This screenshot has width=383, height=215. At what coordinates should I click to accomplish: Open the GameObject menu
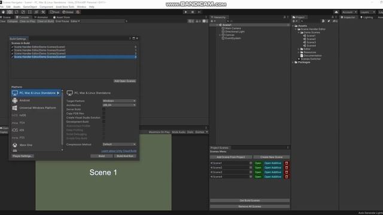click(30, 7)
